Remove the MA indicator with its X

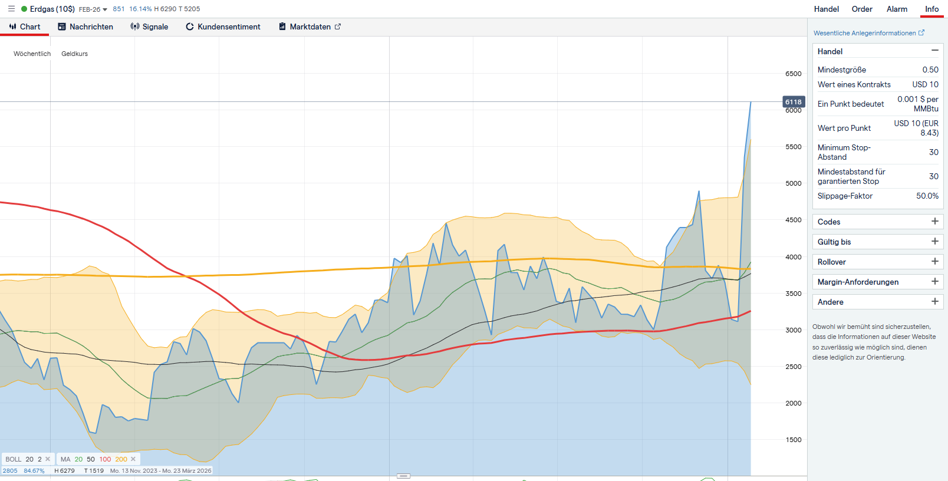pyautogui.click(x=133, y=459)
